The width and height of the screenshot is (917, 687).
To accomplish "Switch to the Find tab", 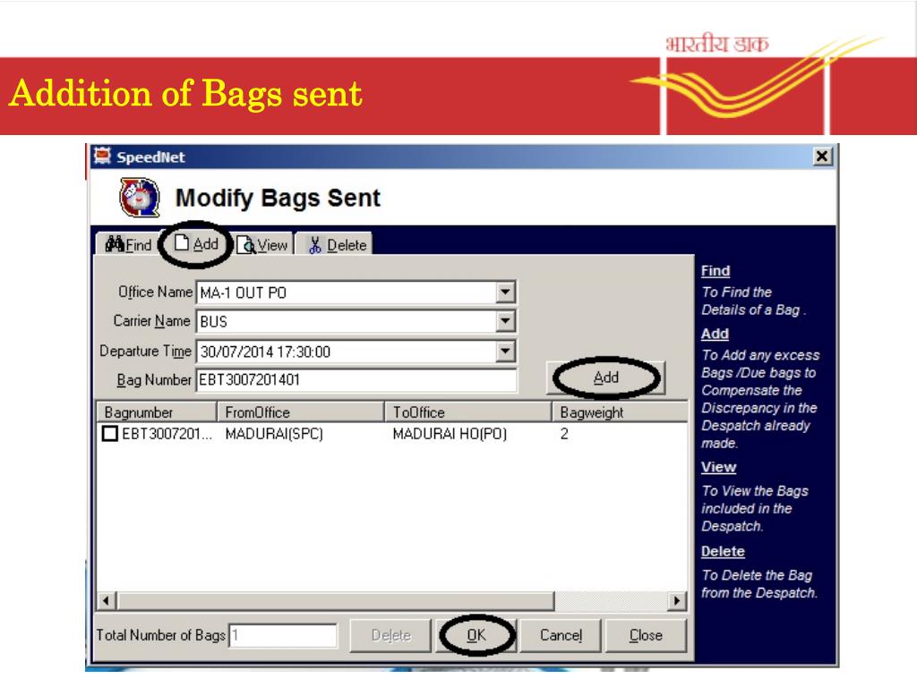I will 128,244.
